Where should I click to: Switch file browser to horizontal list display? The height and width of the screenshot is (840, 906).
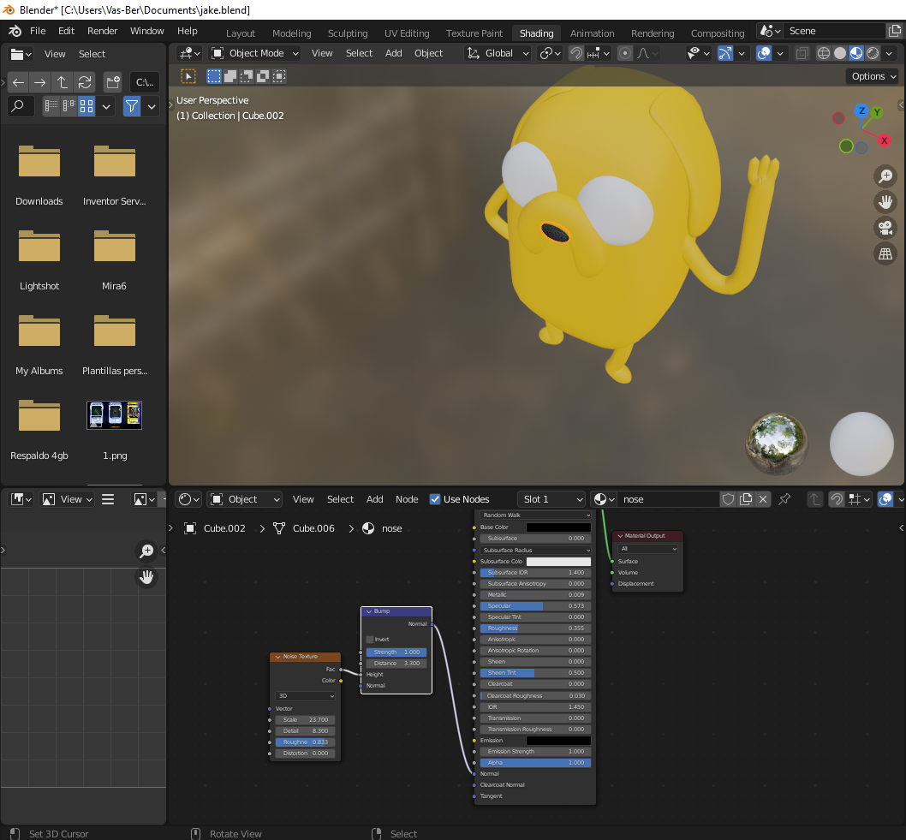[69, 106]
